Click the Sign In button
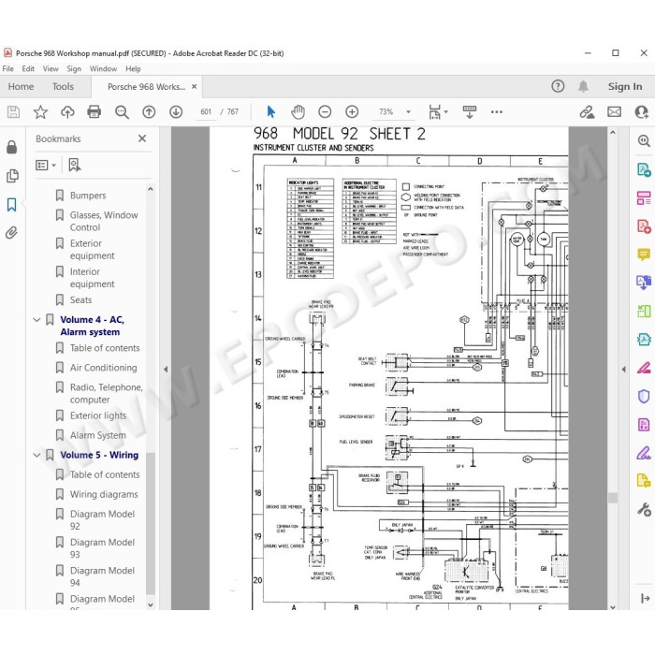Viewport: 655px width, 655px height. click(625, 86)
